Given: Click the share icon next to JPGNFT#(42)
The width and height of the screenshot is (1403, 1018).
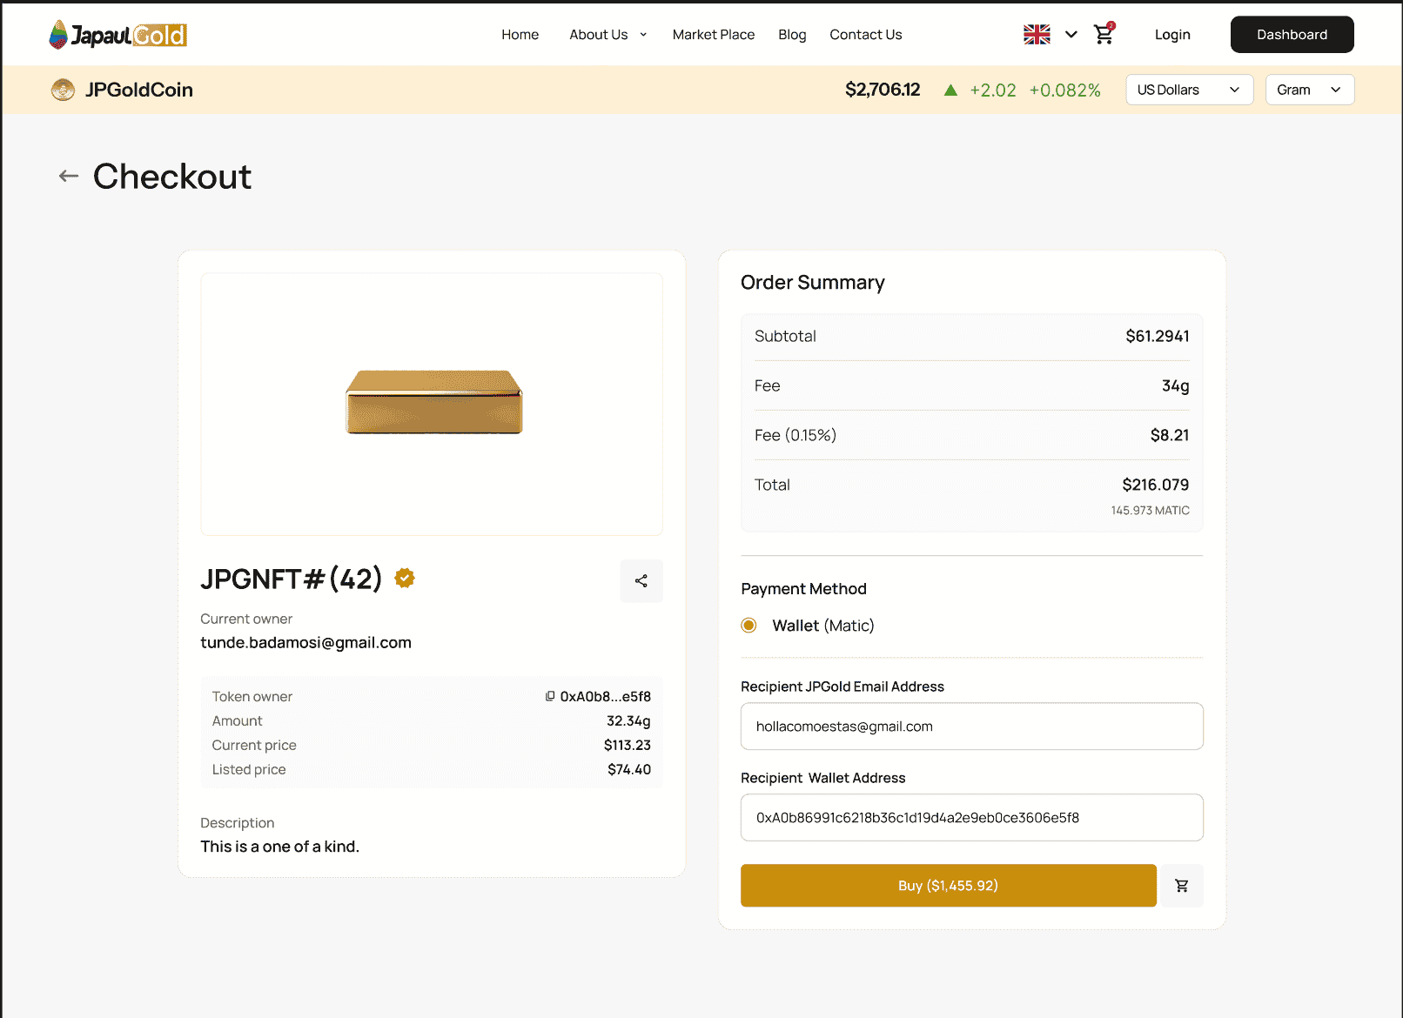Looking at the screenshot, I should click(641, 581).
